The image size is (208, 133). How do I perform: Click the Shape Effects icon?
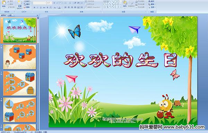[137, 7]
